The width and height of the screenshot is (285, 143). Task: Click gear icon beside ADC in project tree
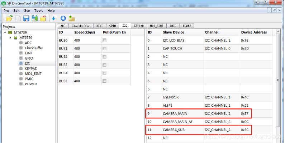point(21,43)
